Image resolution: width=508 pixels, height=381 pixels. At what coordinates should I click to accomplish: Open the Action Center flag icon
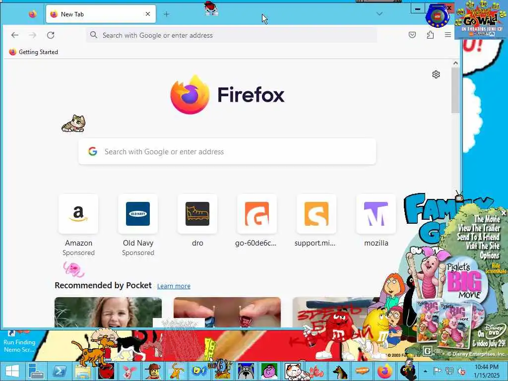coord(437,371)
